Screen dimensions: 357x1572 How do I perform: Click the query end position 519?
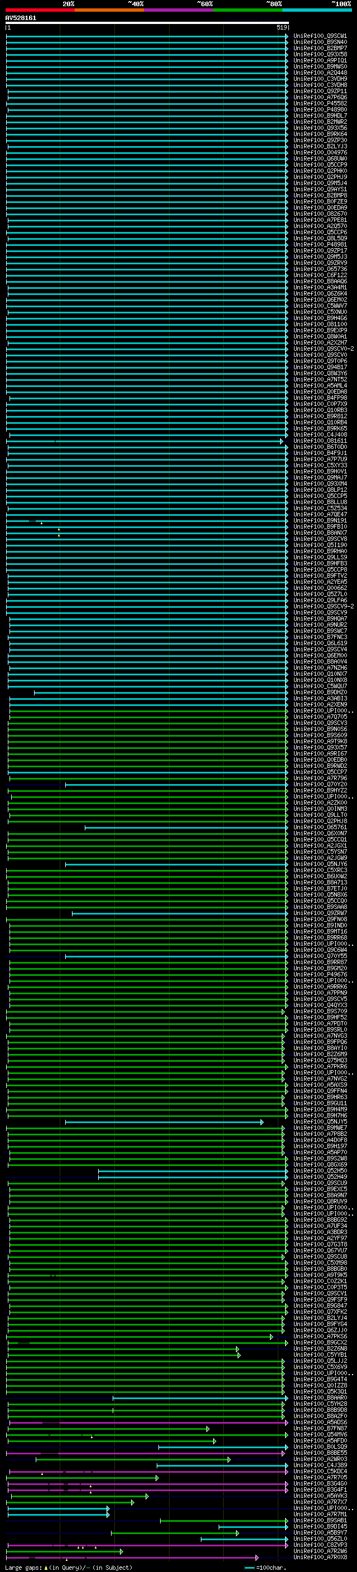[281, 27]
